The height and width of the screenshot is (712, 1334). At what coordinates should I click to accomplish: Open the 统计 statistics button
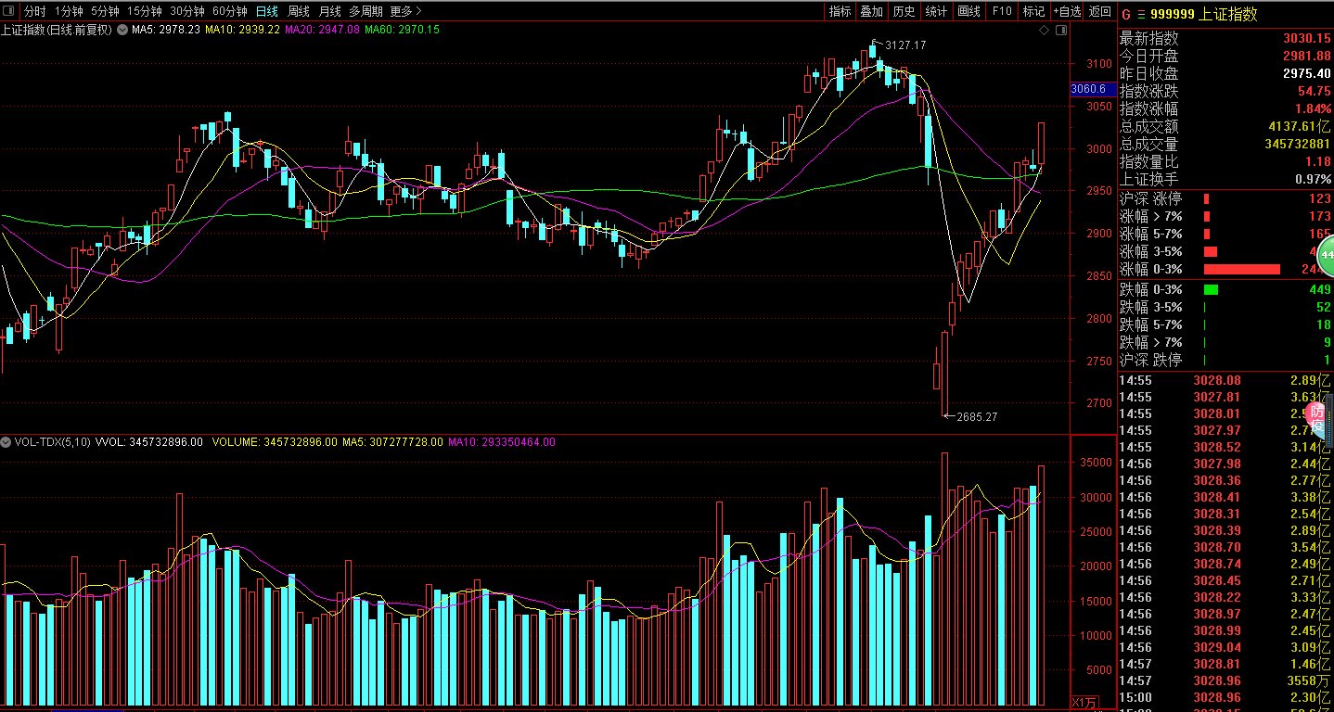(937, 11)
